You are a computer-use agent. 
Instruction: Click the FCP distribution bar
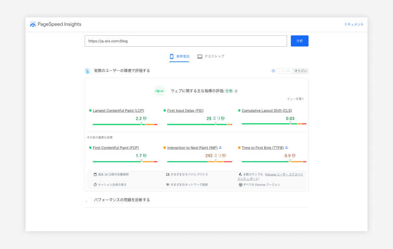point(125,162)
